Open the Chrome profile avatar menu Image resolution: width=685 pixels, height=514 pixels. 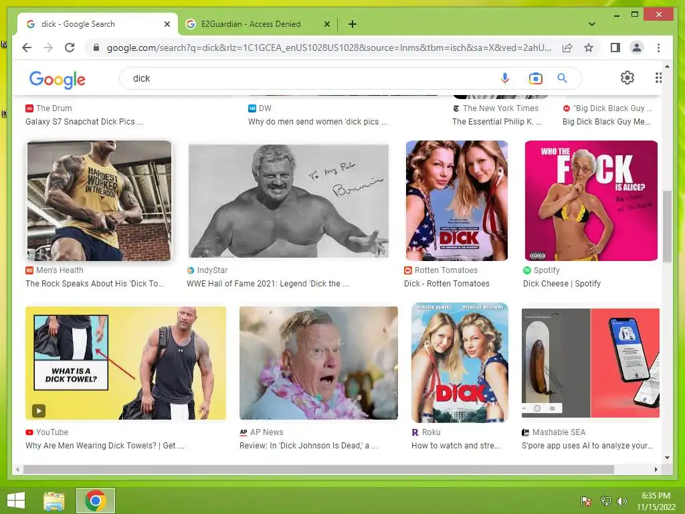637,48
